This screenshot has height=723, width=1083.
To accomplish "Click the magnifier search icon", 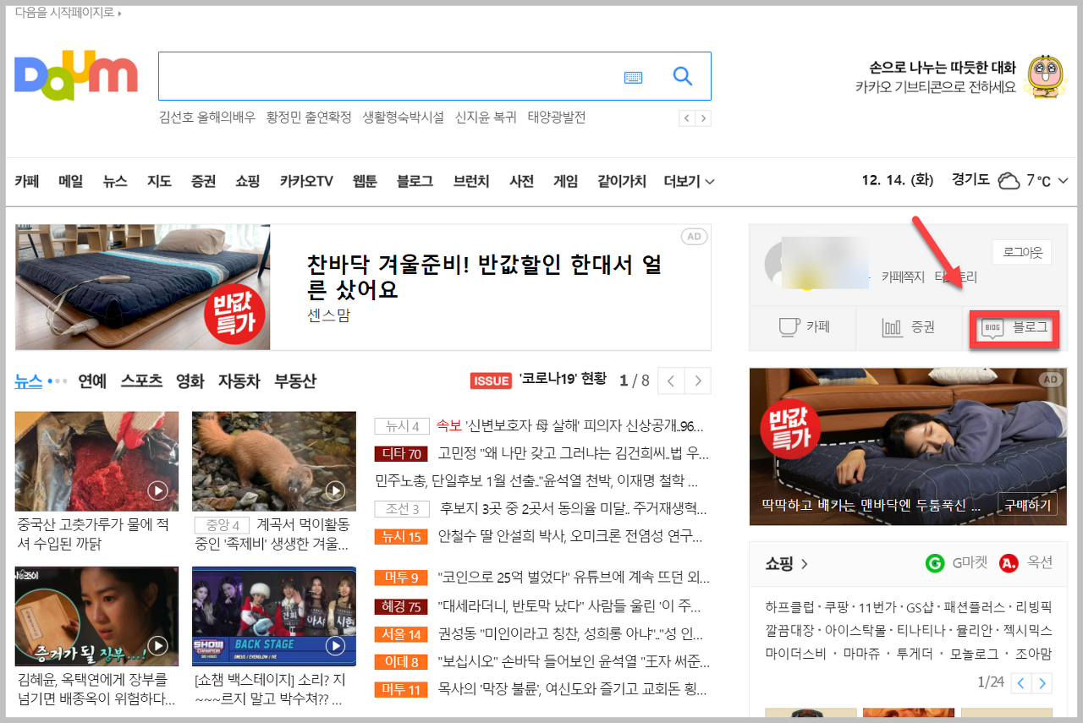I will [683, 76].
